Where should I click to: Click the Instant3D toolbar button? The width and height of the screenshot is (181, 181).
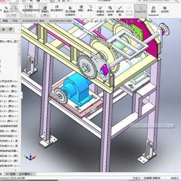[x=140, y=10]
